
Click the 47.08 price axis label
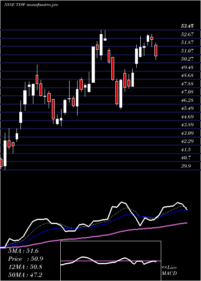click(x=187, y=92)
